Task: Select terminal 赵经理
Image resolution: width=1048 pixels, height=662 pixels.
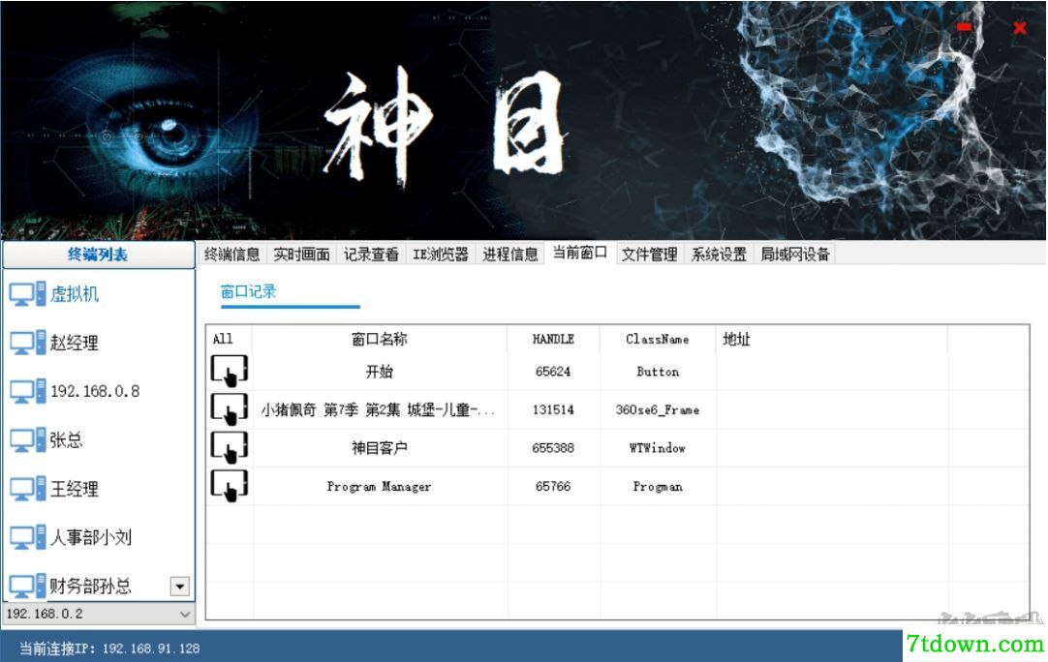Action: click(x=75, y=344)
